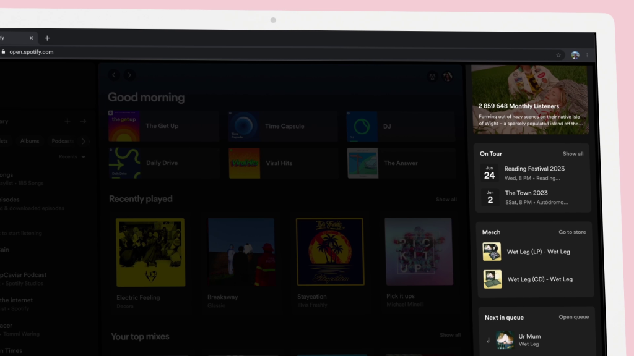Select the Podcasts filter chip
Screen dimensions: 634x356
click(x=63, y=141)
